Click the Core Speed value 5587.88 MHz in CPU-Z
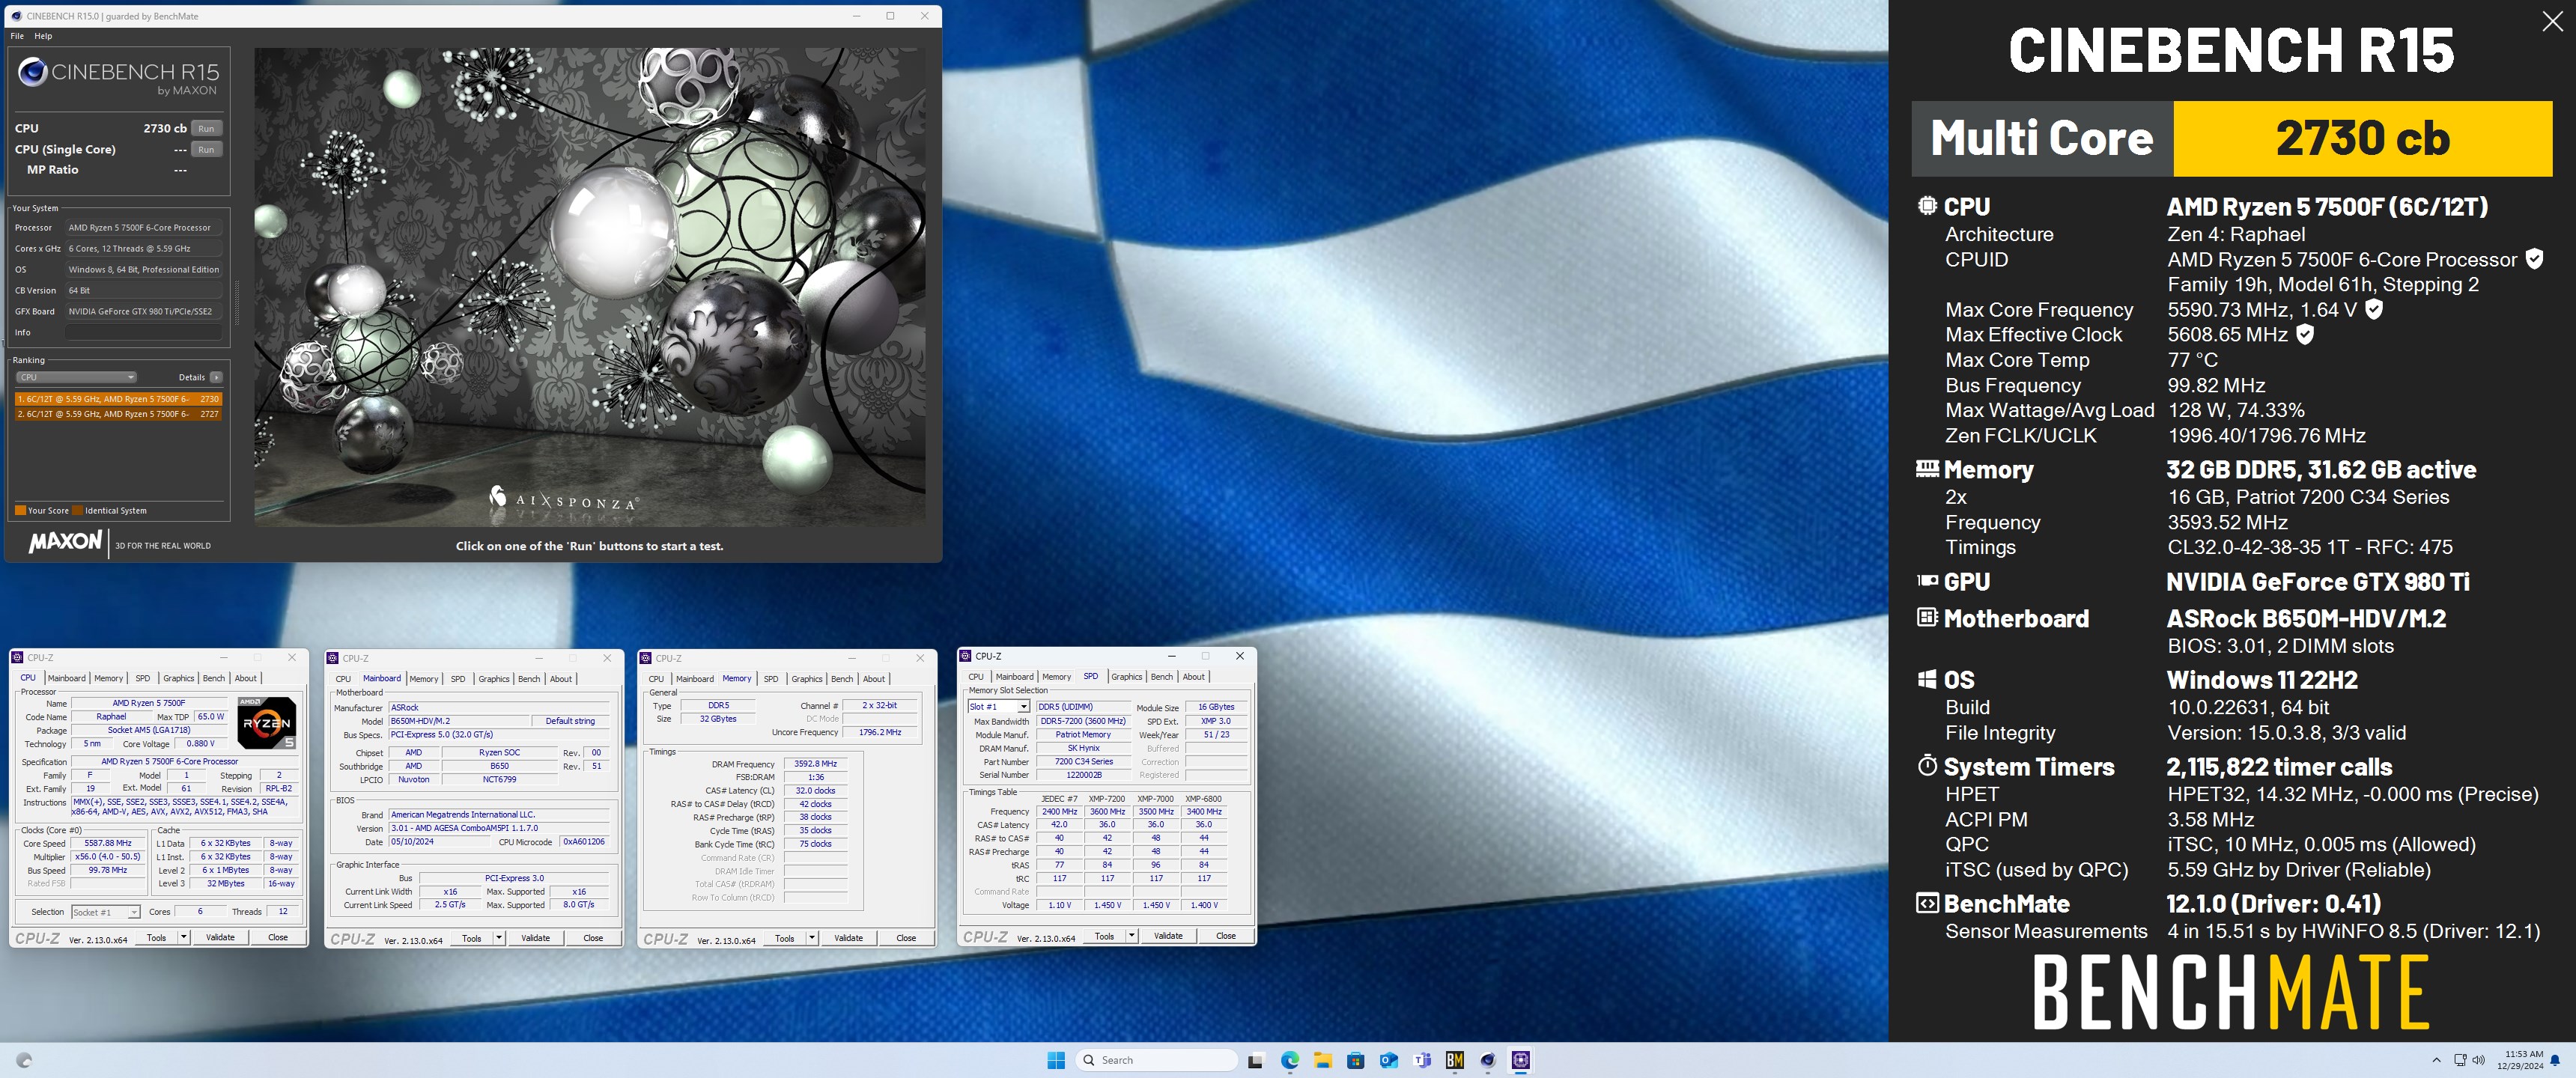Screen dimensions: 2576x1078 tap(108, 843)
